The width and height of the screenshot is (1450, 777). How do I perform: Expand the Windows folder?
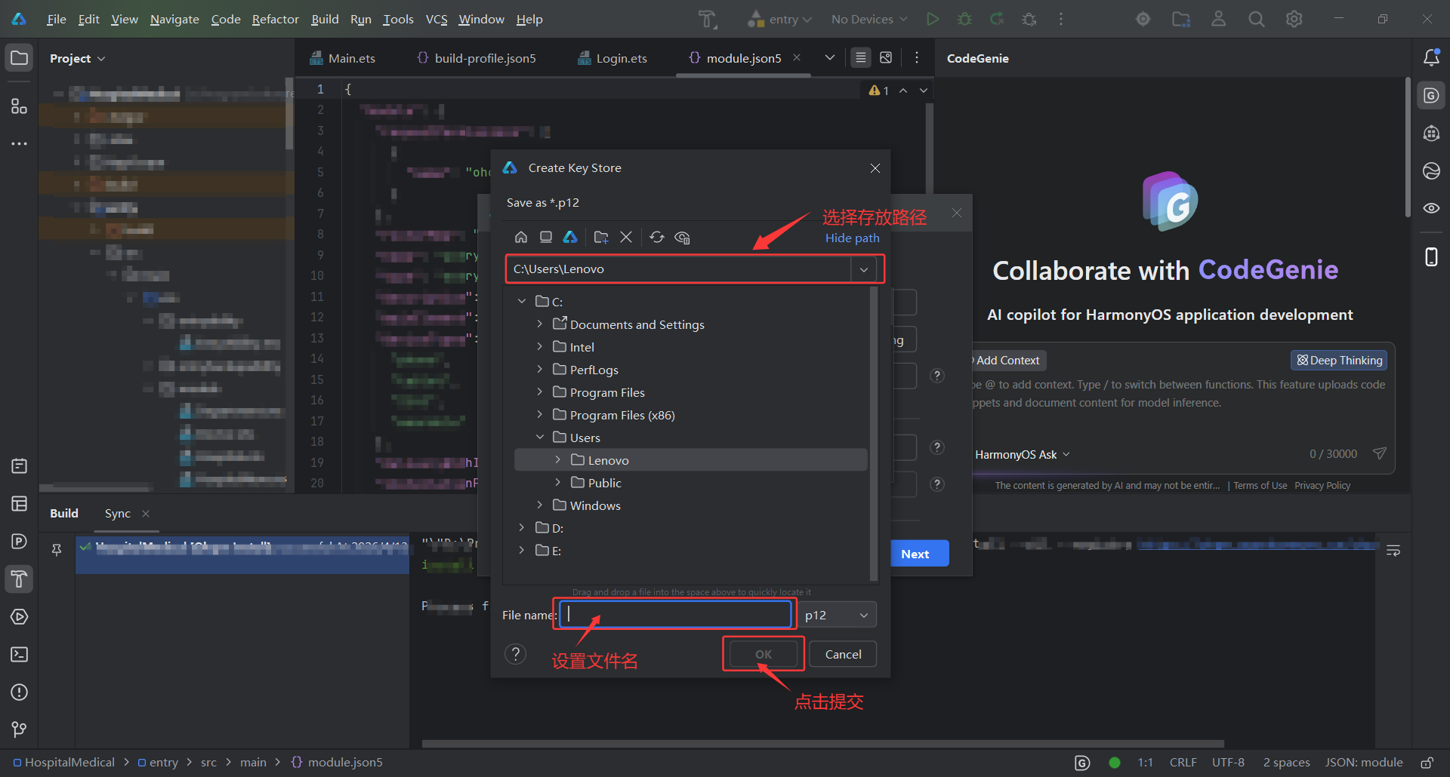pos(539,505)
